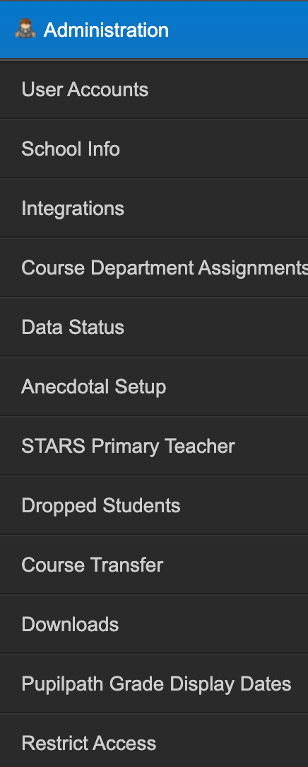The height and width of the screenshot is (767, 308).
Task: Select the Administration header
Action: 154,30
